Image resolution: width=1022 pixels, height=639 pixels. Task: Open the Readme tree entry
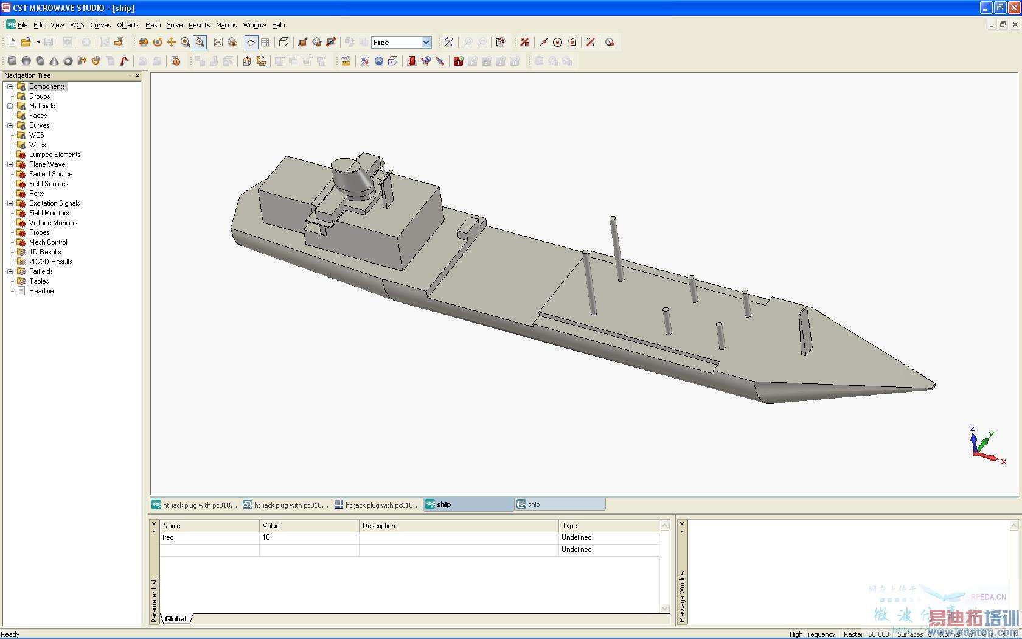[x=41, y=291]
